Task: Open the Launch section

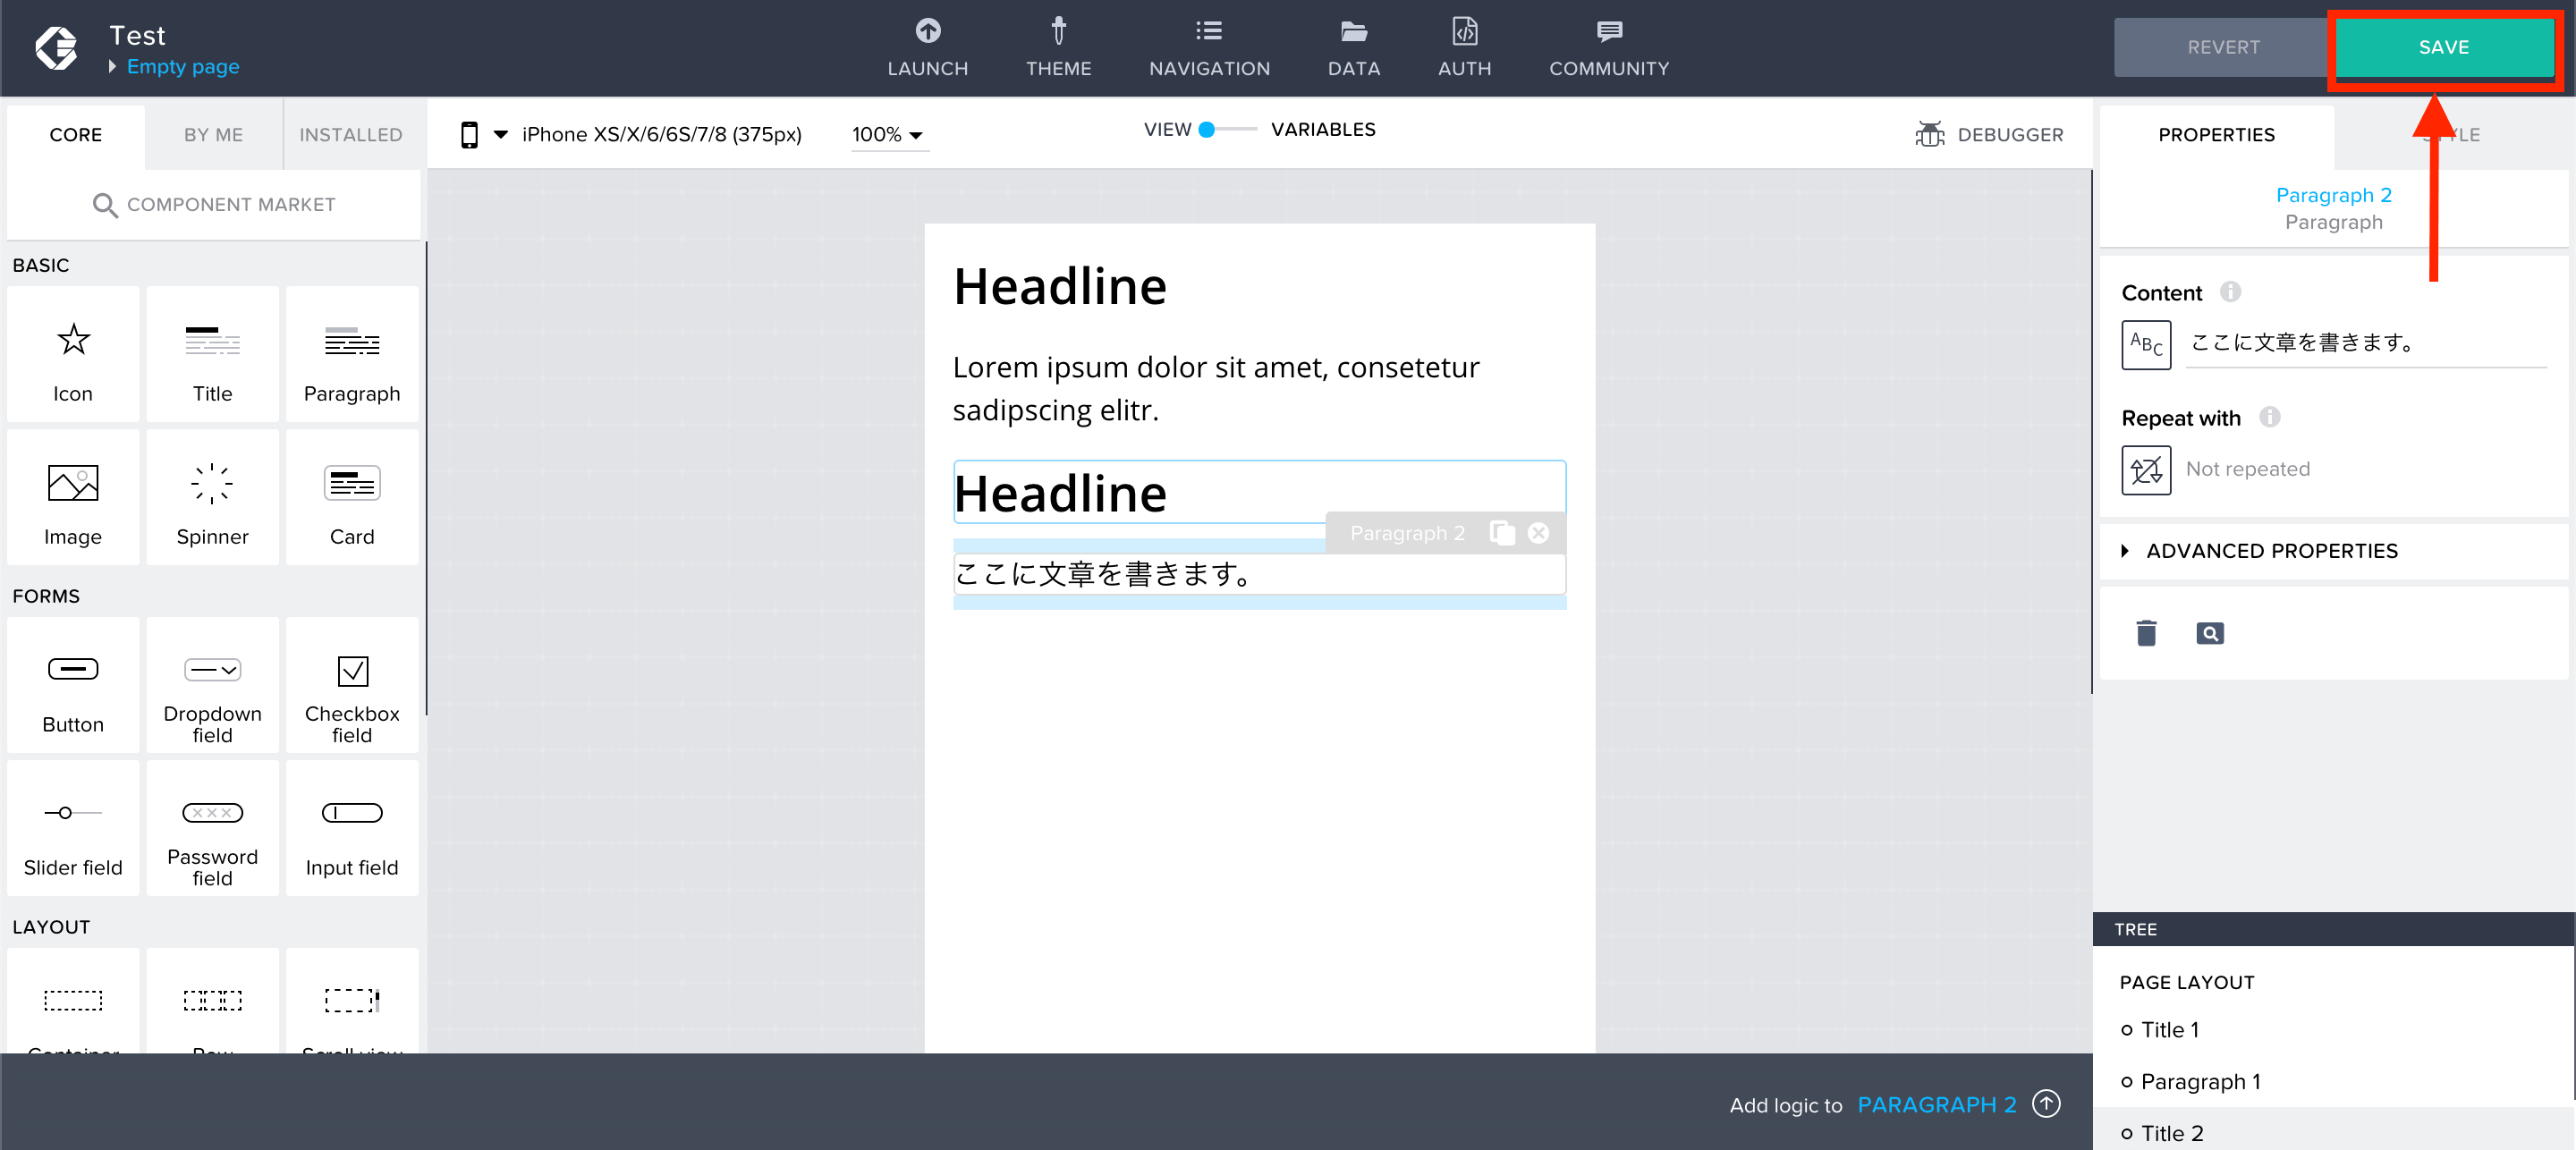Action: (927, 47)
